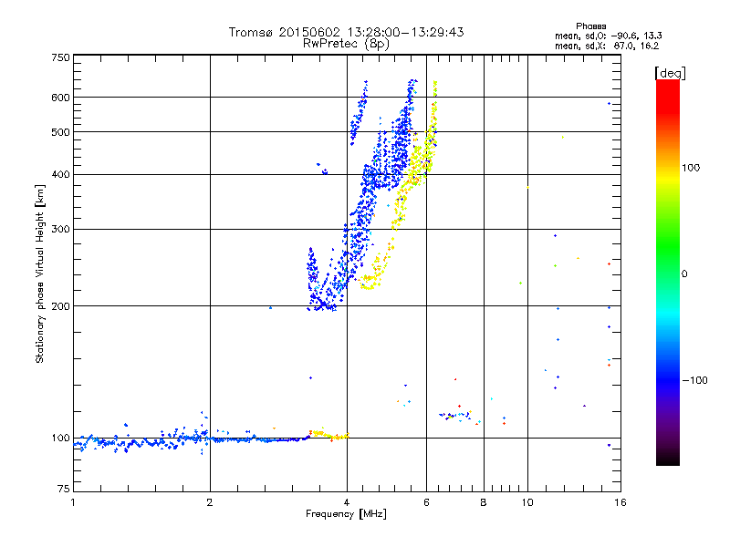This screenshot has height=547, width=730.
Task: Click the phase colorbar gradient
Action: 668,273
